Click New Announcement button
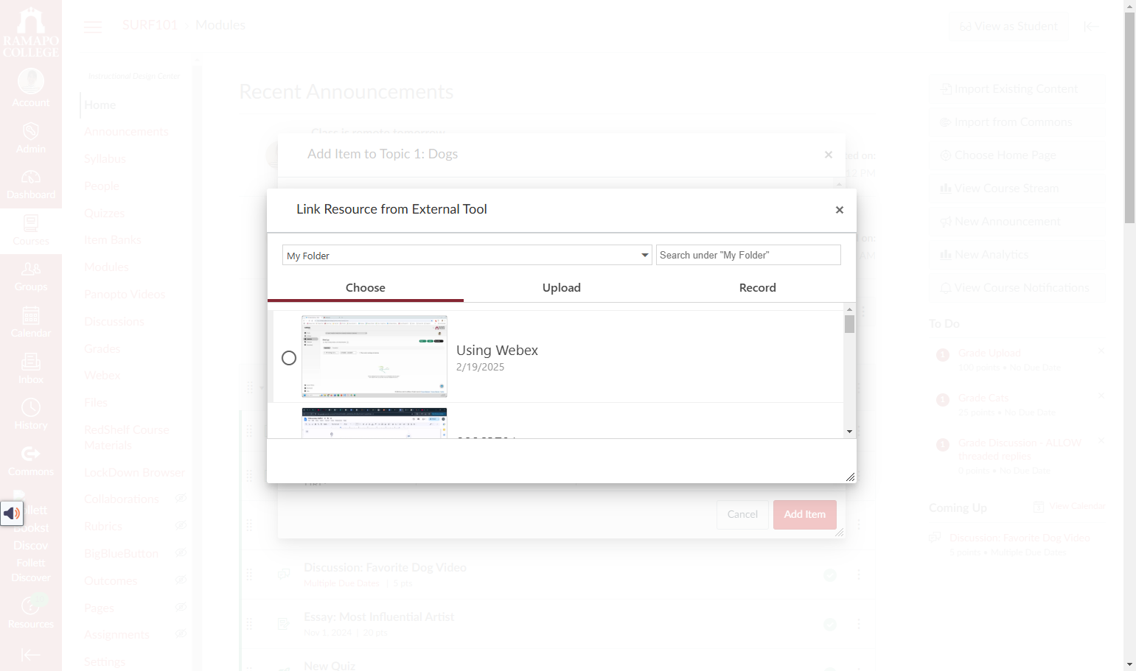Image resolution: width=1136 pixels, height=671 pixels. tap(1017, 222)
